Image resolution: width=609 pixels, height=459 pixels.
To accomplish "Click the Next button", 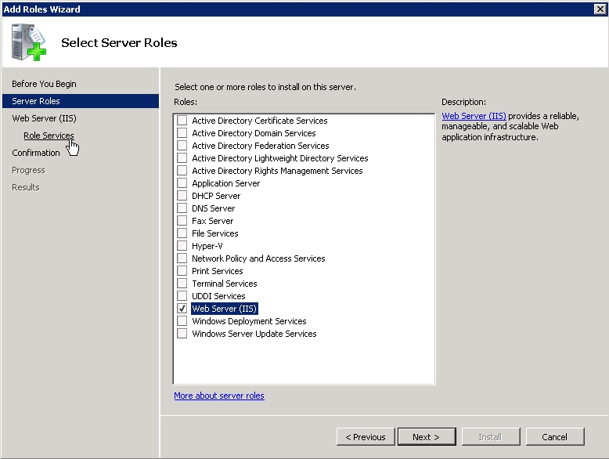I will [427, 437].
